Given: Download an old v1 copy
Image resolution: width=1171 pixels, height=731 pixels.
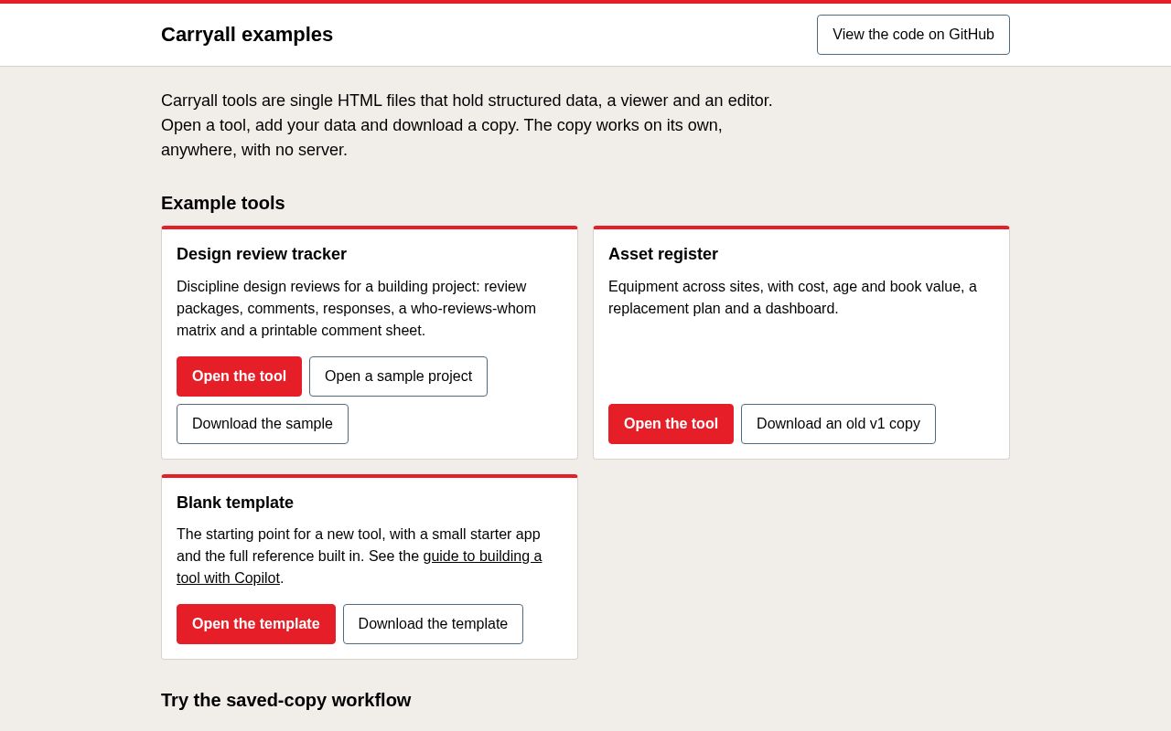Looking at the screenshot, I should pos(838,424).
